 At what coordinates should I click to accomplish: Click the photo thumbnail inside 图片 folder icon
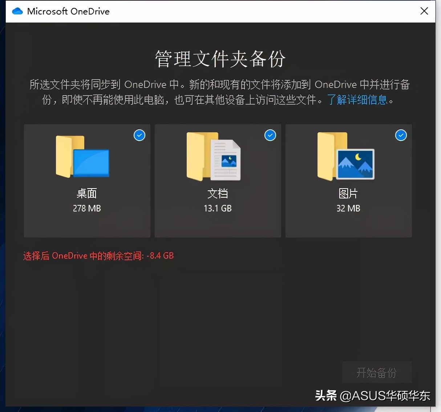coord(357,163)
